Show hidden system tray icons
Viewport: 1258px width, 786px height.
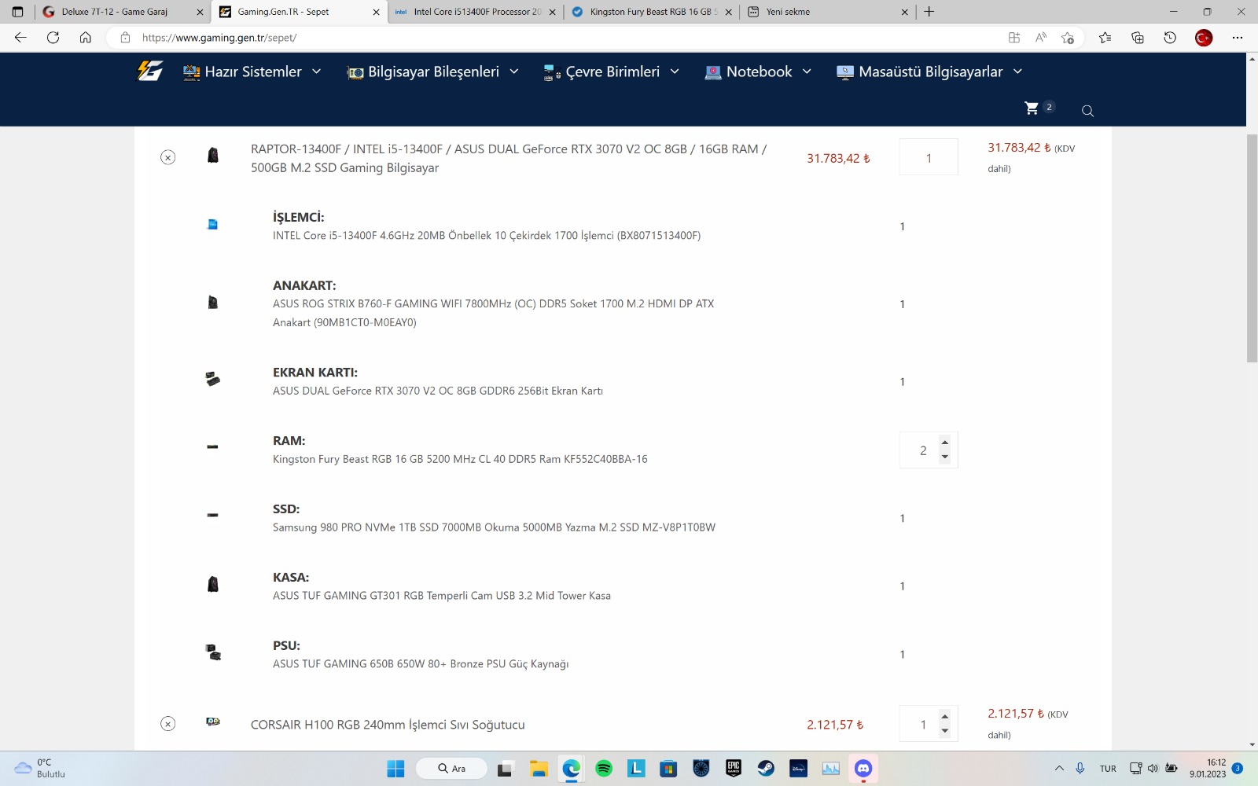tap(1059, 768)
